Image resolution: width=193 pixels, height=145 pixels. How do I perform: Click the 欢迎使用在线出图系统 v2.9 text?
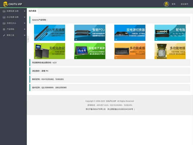click(x=44, y=63)
